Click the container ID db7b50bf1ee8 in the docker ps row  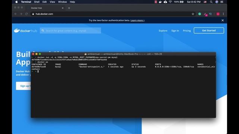38,67
